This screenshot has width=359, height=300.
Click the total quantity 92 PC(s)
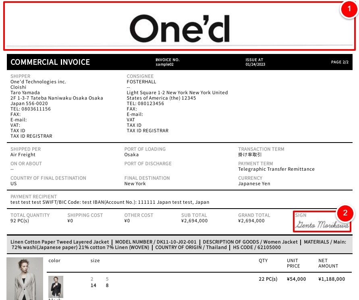(20, 221)
